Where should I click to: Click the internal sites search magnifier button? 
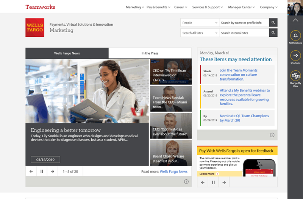click(x=273, y=33)
